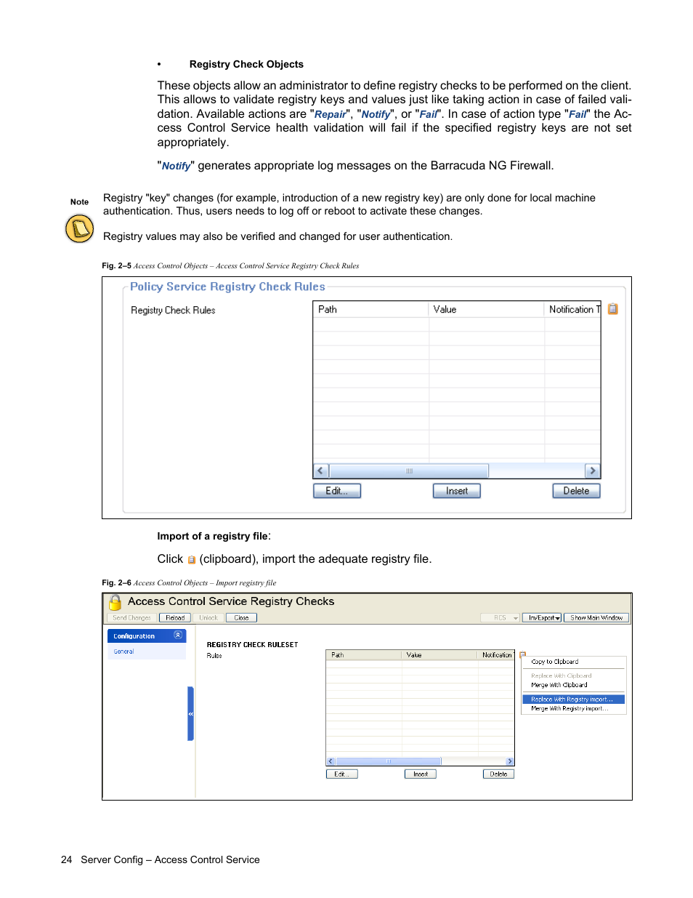The width and height of the screenshot is (693, 898).
Task: Click Insert under Registry Check Ruleset table
Action: 421,774
